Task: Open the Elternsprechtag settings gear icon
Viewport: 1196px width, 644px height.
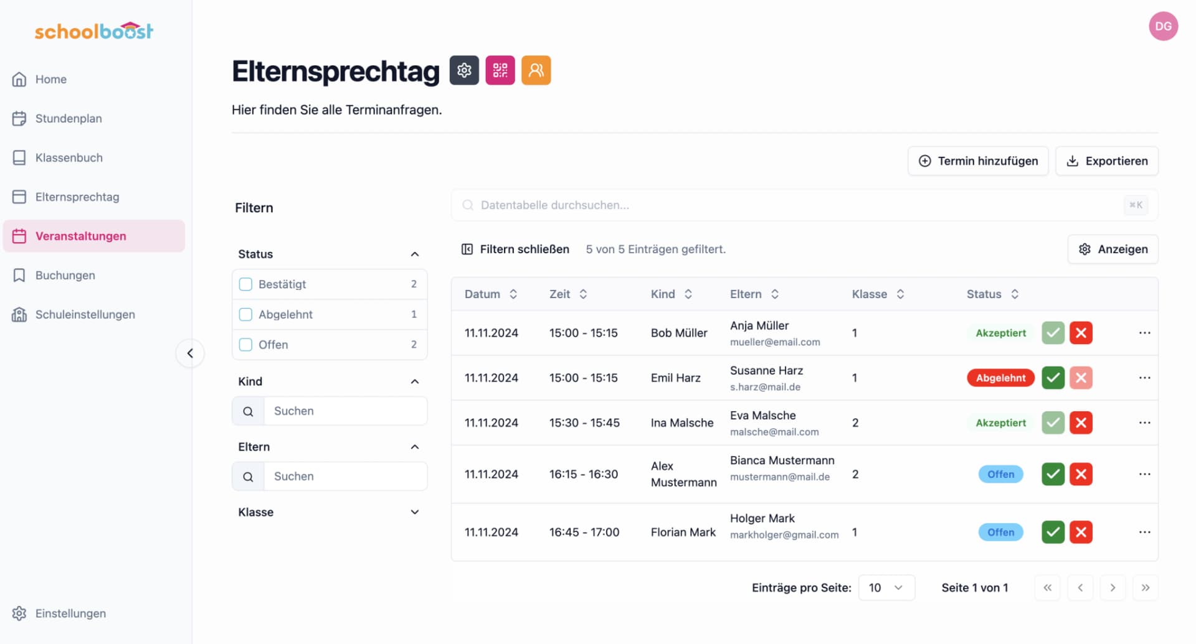Action: tap(463, 70)
